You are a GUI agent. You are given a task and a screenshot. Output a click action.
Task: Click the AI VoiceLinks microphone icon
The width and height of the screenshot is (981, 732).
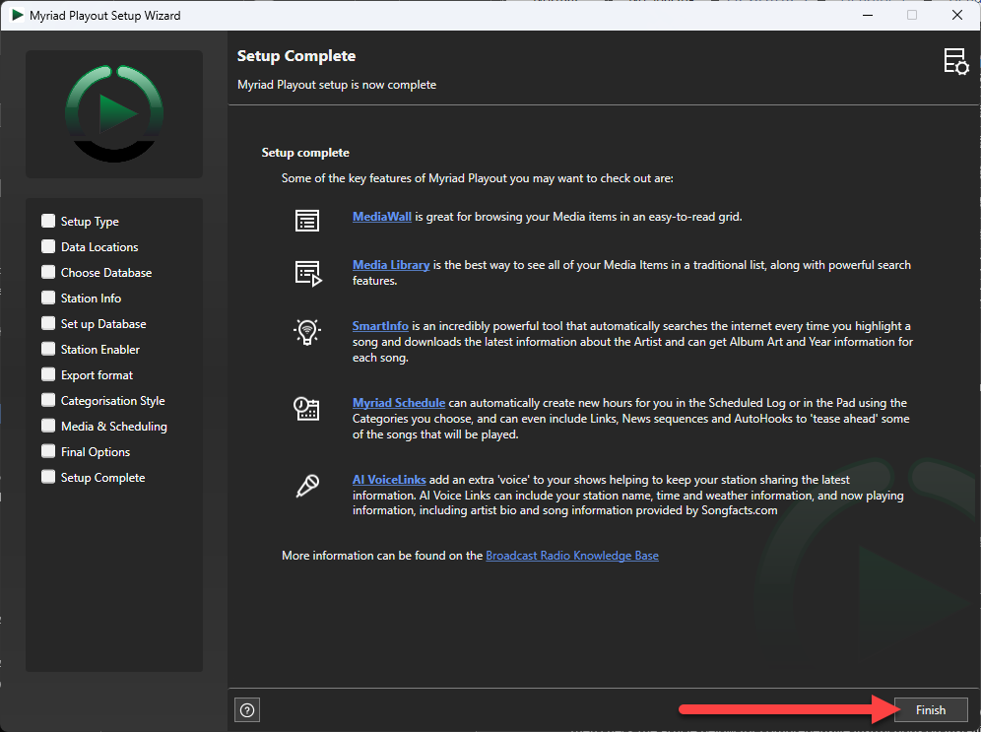307,486
